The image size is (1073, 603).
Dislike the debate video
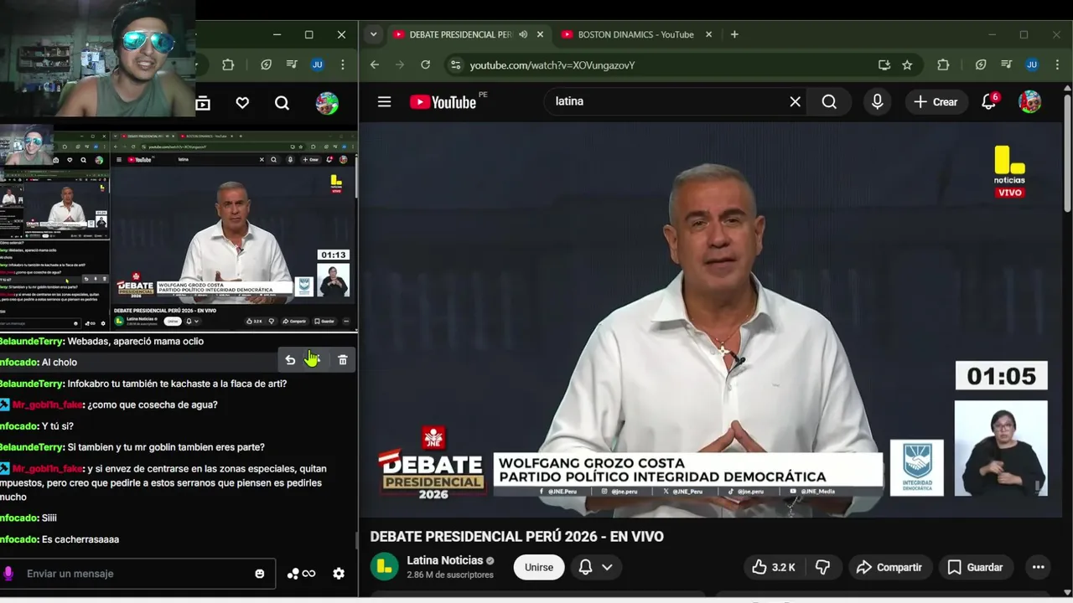[x=823, y=567]
